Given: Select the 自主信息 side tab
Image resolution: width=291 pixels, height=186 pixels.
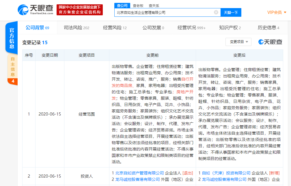Looking at the screenshot, I should [x=13, y=66].
